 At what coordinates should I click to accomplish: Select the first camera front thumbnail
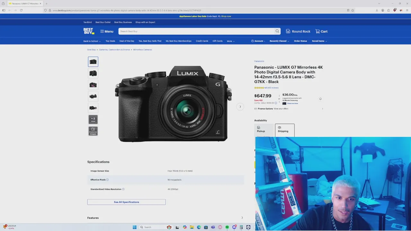(x=93, y=62)
